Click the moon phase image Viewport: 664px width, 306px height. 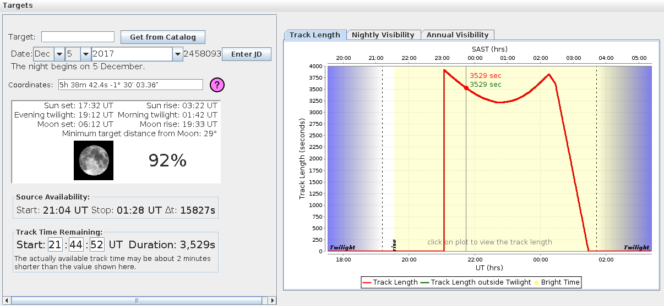pos(94,160)
